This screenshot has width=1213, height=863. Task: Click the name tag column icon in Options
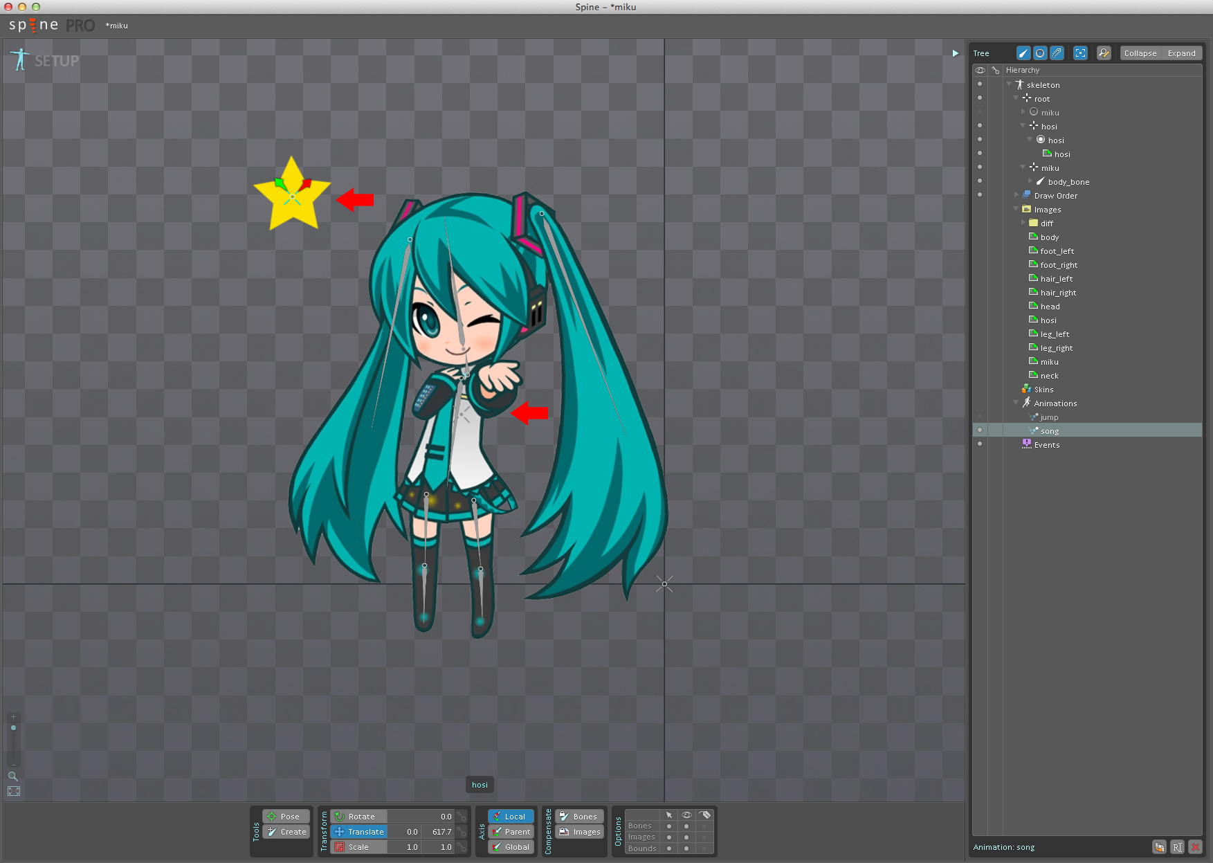pos(705,815)
